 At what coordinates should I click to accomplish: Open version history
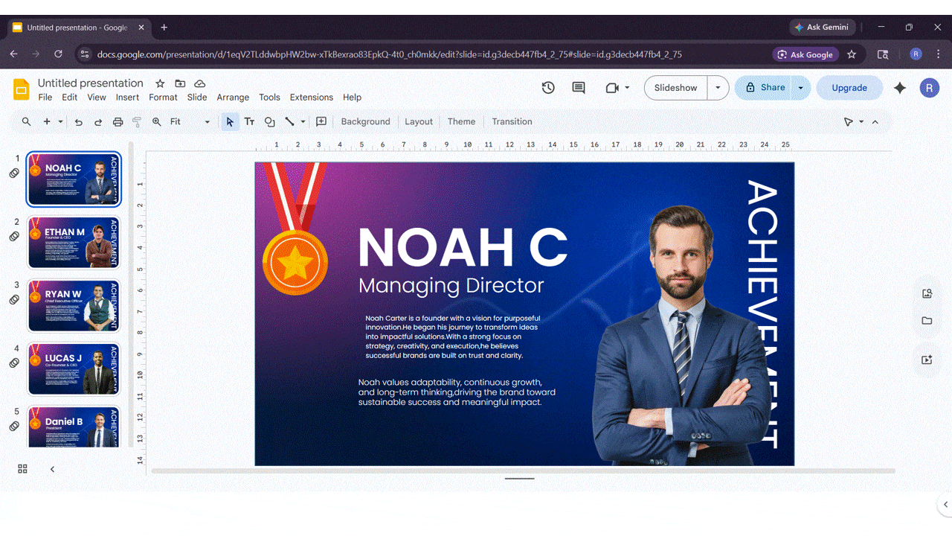point(548,88)
